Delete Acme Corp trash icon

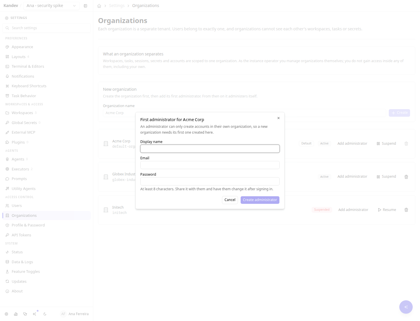pyautogui.click(x=406, y=144)
